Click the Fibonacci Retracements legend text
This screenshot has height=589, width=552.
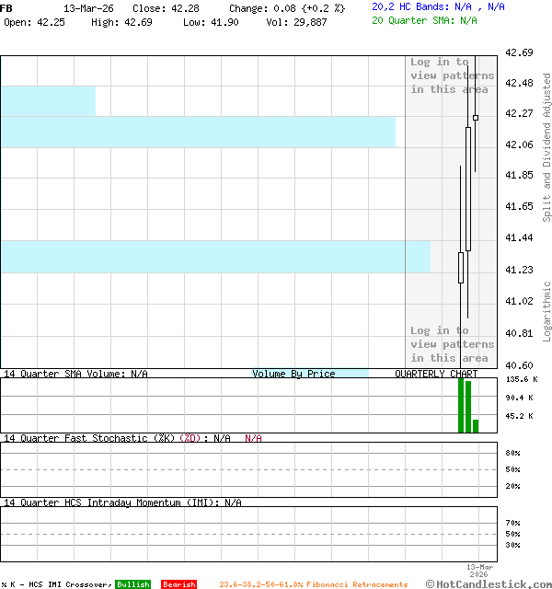[x=313, y=584]
